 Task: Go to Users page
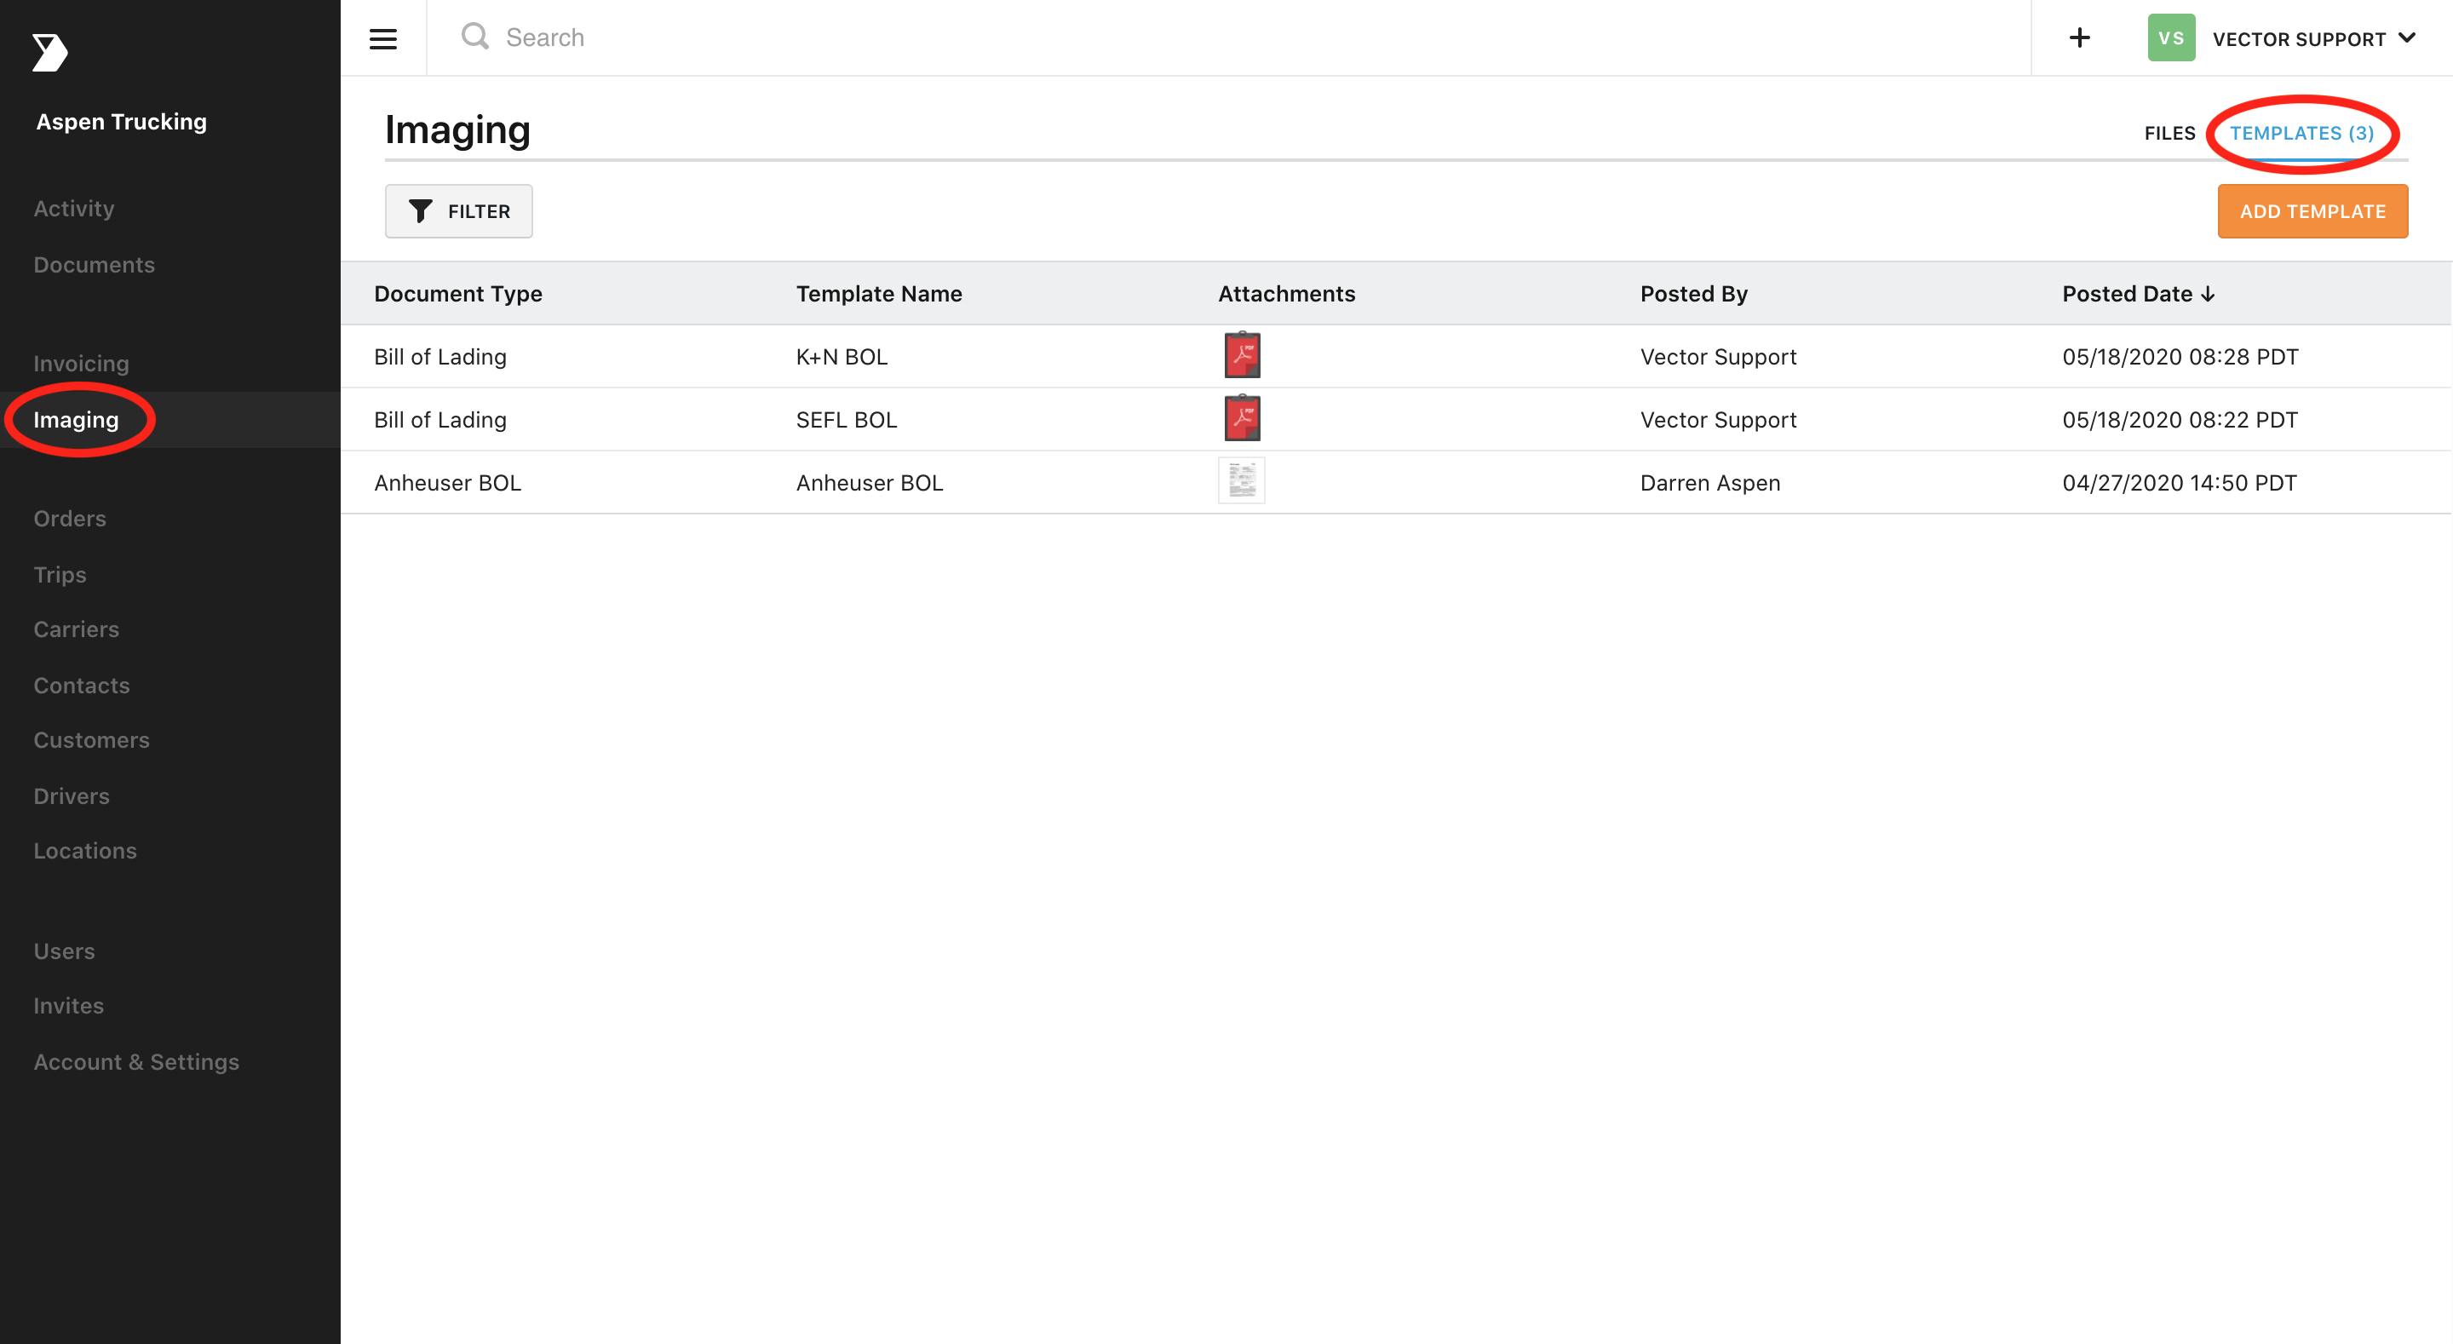65,951
